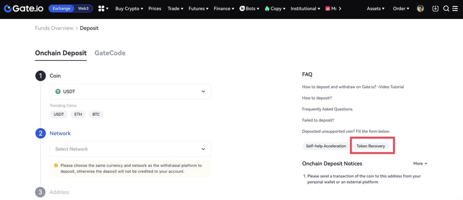Click the user profile avatar
This screenshot has width=463, height=200.
(420, 9)
